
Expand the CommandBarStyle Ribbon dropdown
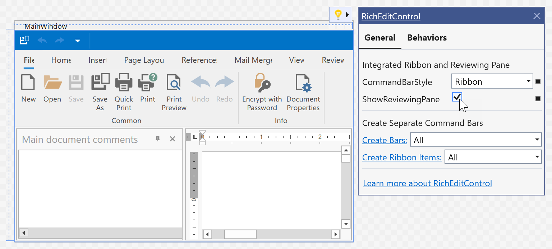[x=528, y=81]
